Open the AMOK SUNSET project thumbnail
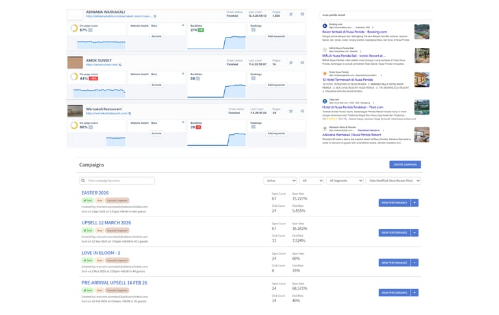499x315 pixels. (x=75, y=63)
